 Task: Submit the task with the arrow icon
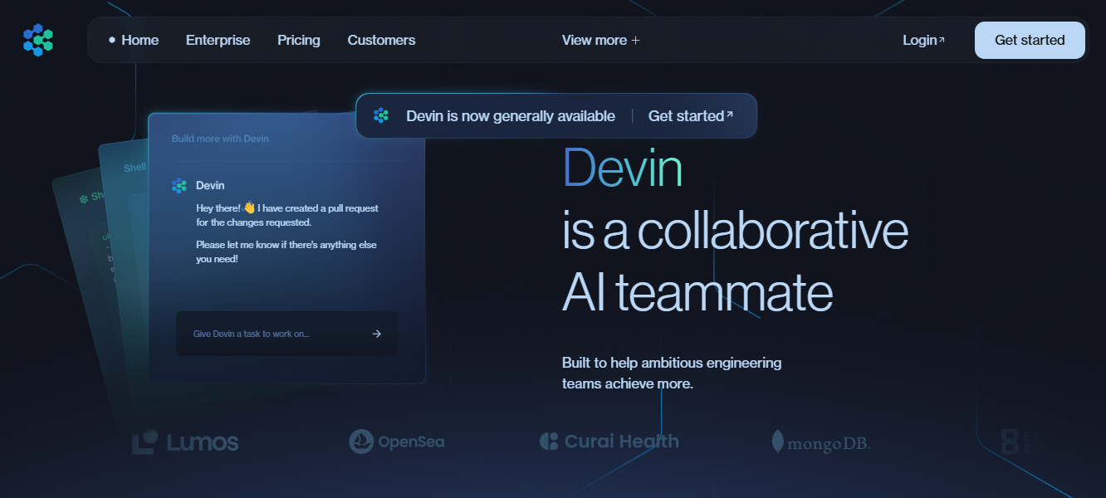click(x=376, y=334)
